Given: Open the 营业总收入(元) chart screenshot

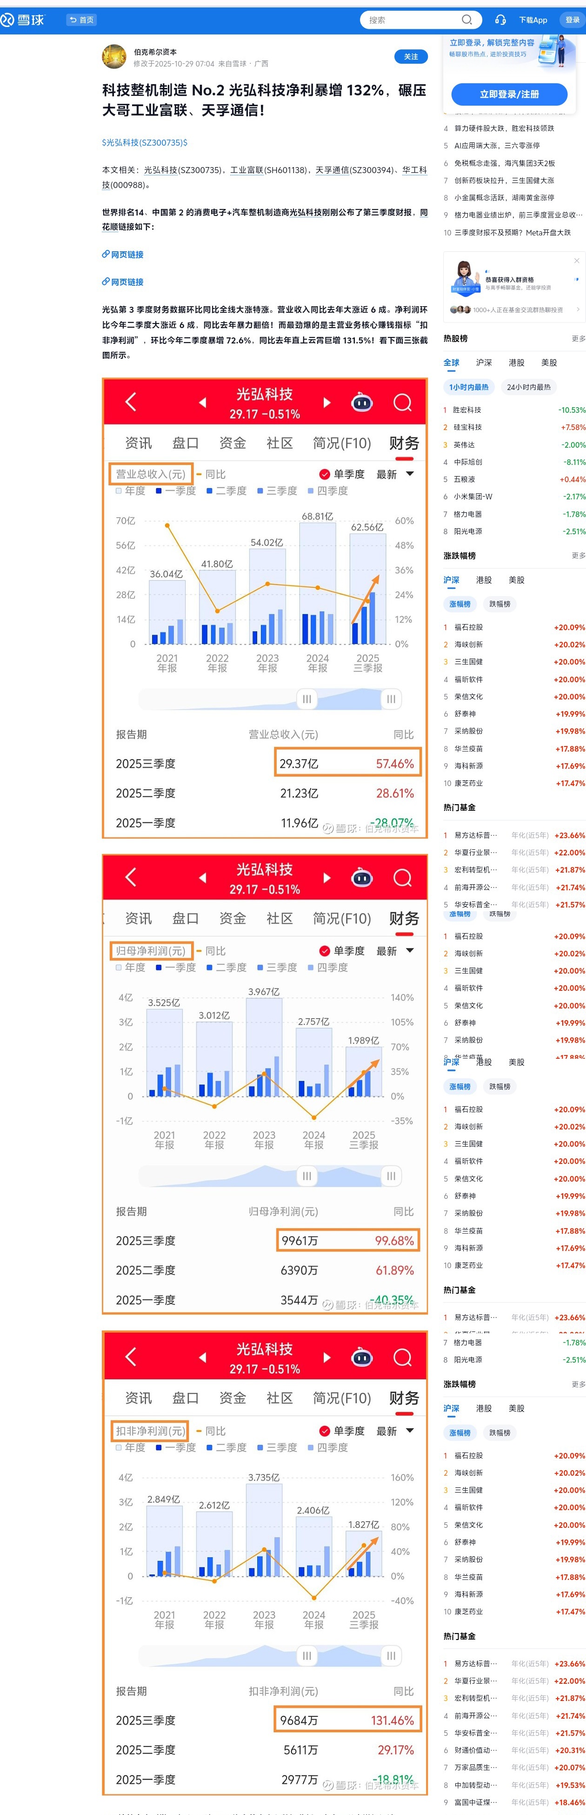Looking at the screenshot, I should pyautogui.click(x=265, y=608).
